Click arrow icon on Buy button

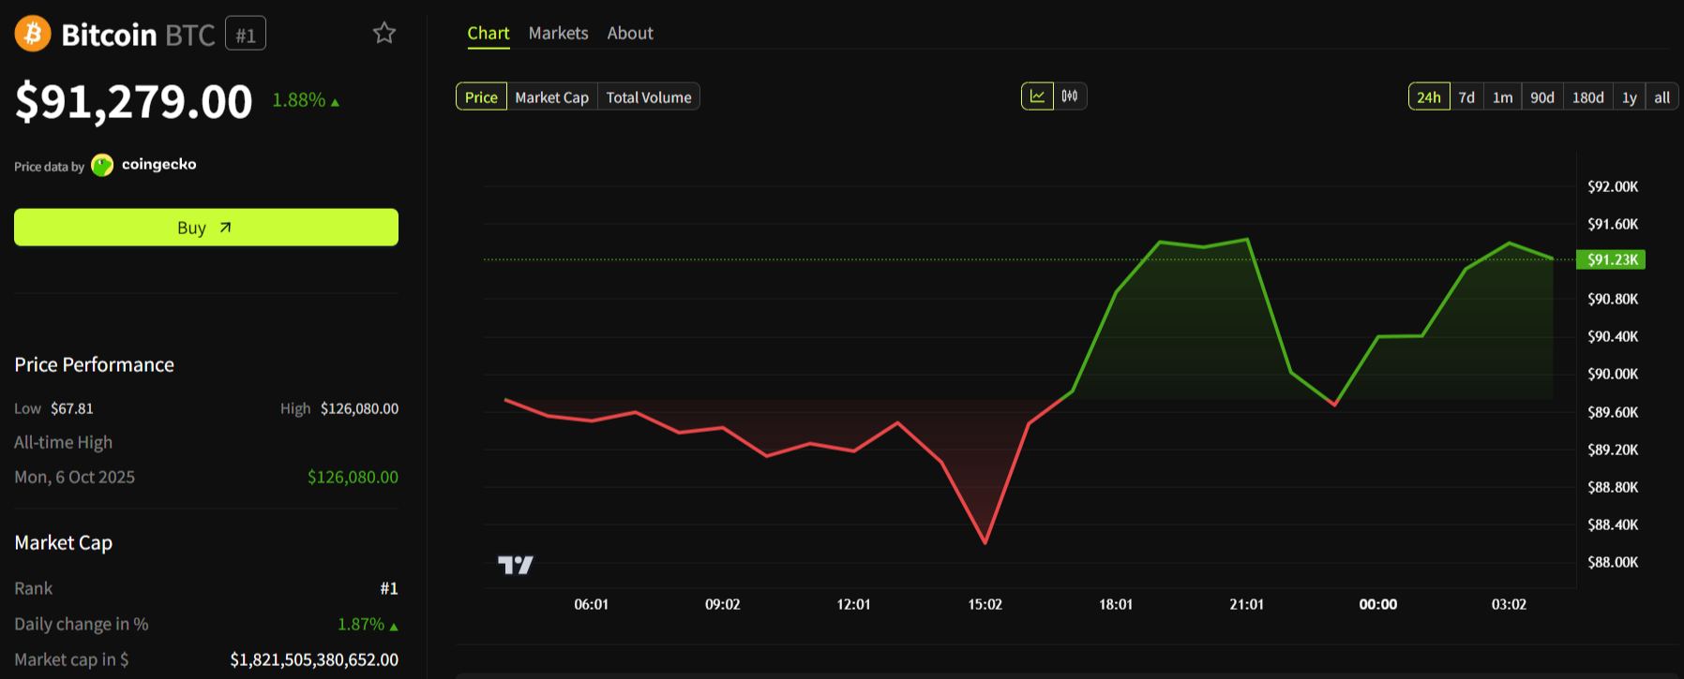225,228
